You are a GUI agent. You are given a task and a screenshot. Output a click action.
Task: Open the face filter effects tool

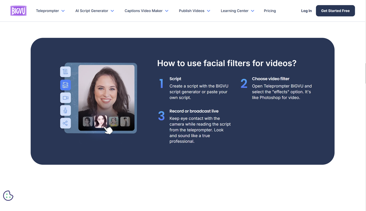click(65, 85)
